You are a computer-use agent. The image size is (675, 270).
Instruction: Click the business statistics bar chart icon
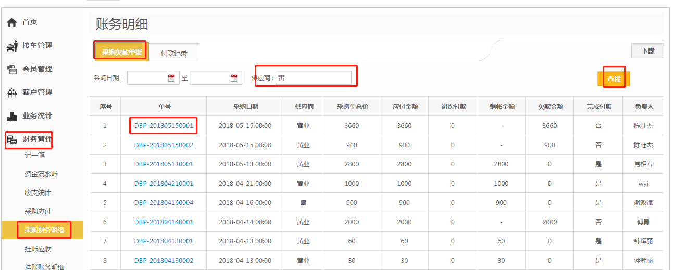pos(11,116)
